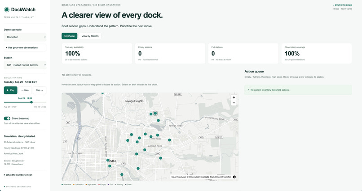362x191 pixels.
Task: Click Tuesday, Sep 29 simulation time text
Action: (20, 82)
